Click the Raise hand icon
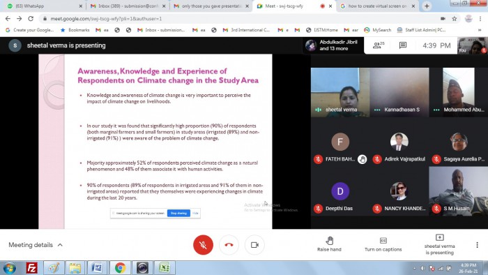This screenshot has height=275, width=488. [x=329, y=240]
